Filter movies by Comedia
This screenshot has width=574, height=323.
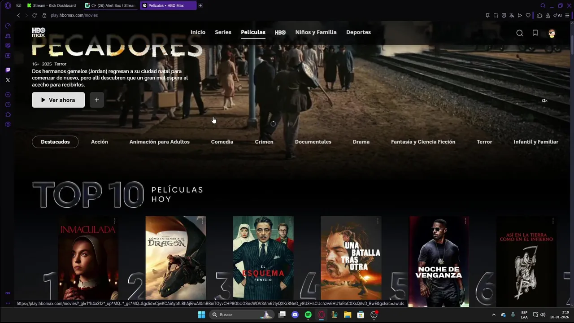pyautogui.click(x=222, y=142)
